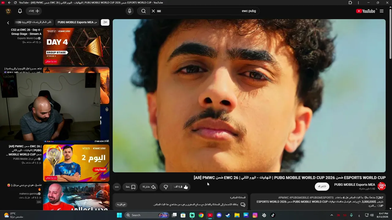The width and height of the screenshot is (392, 220).
Task: Open Discord from the taskbar
Action: tap(219, 215)
